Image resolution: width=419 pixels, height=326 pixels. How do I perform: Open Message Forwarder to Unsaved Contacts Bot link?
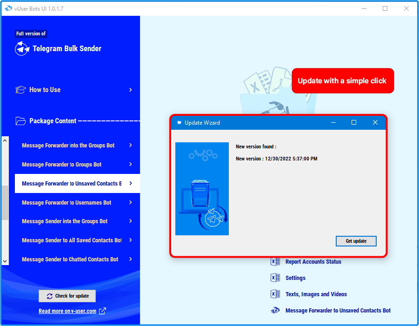click(x=338, y=311)
